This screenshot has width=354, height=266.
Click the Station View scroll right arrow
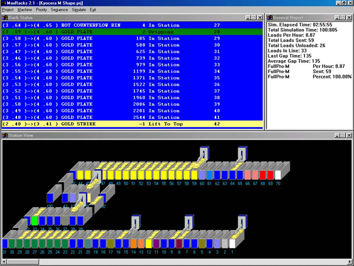(x=350, y=262)
